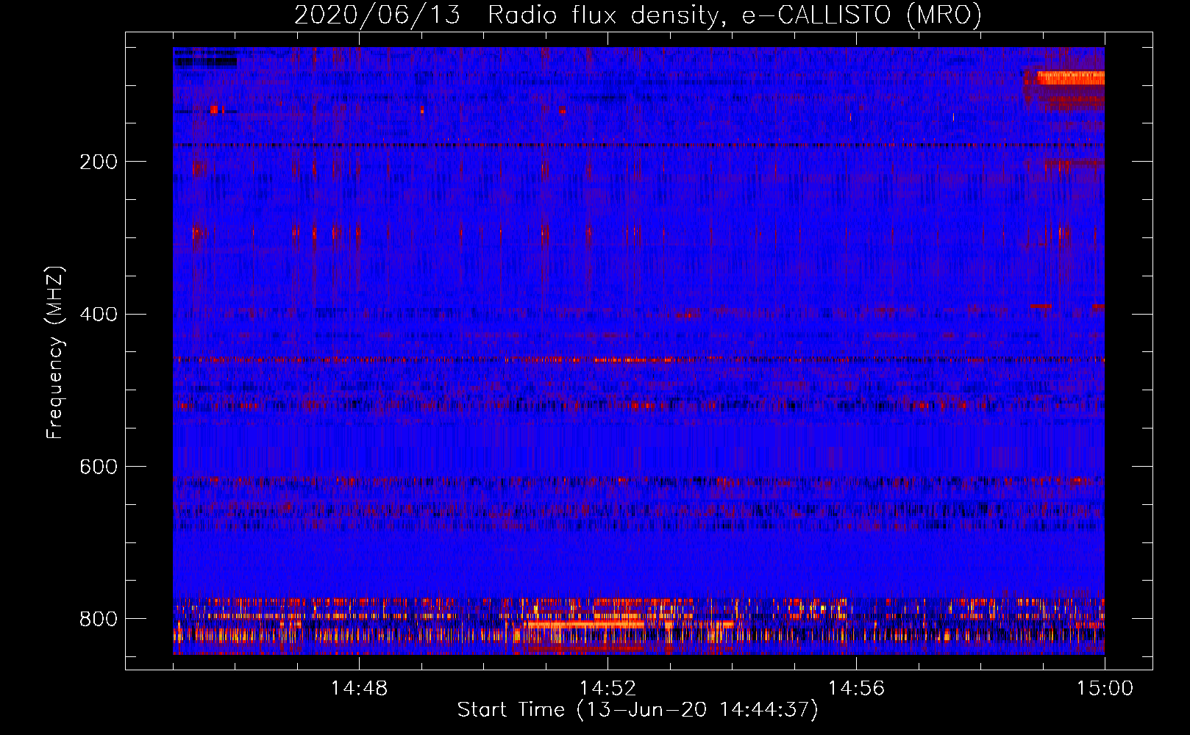Click the bright yellow-orange band near 810 MHz at 14:52
This screenshot has width=1190, height=735.
[x=585, y=625]
